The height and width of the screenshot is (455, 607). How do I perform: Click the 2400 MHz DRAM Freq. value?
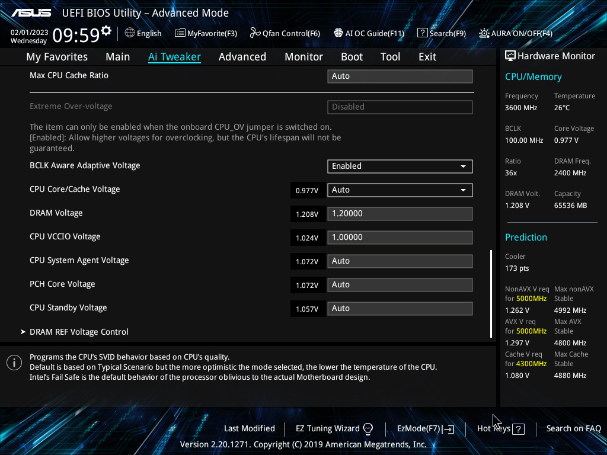[x=570, y=173]
